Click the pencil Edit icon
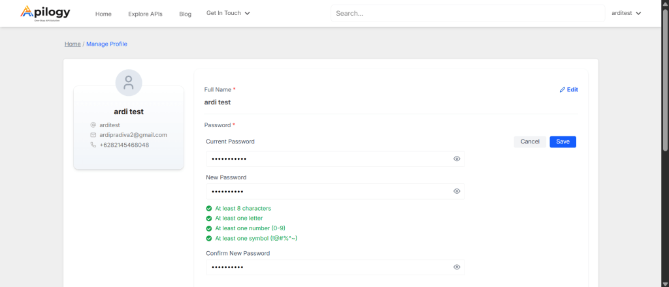This screenshot has height=287, width=669. (563, 90)
